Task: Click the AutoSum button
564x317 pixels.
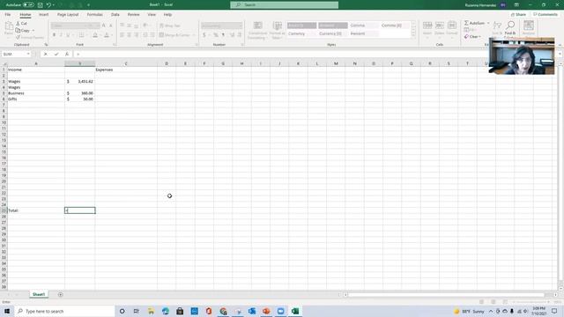Action: point(474,23)
